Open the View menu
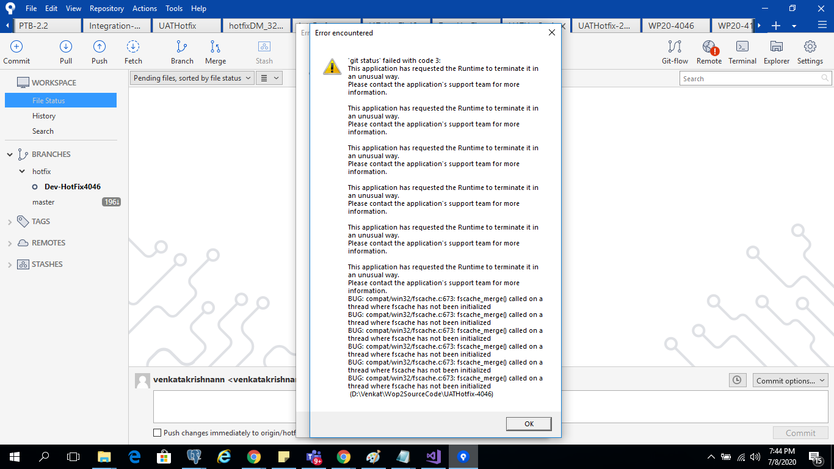 (73, 9)
